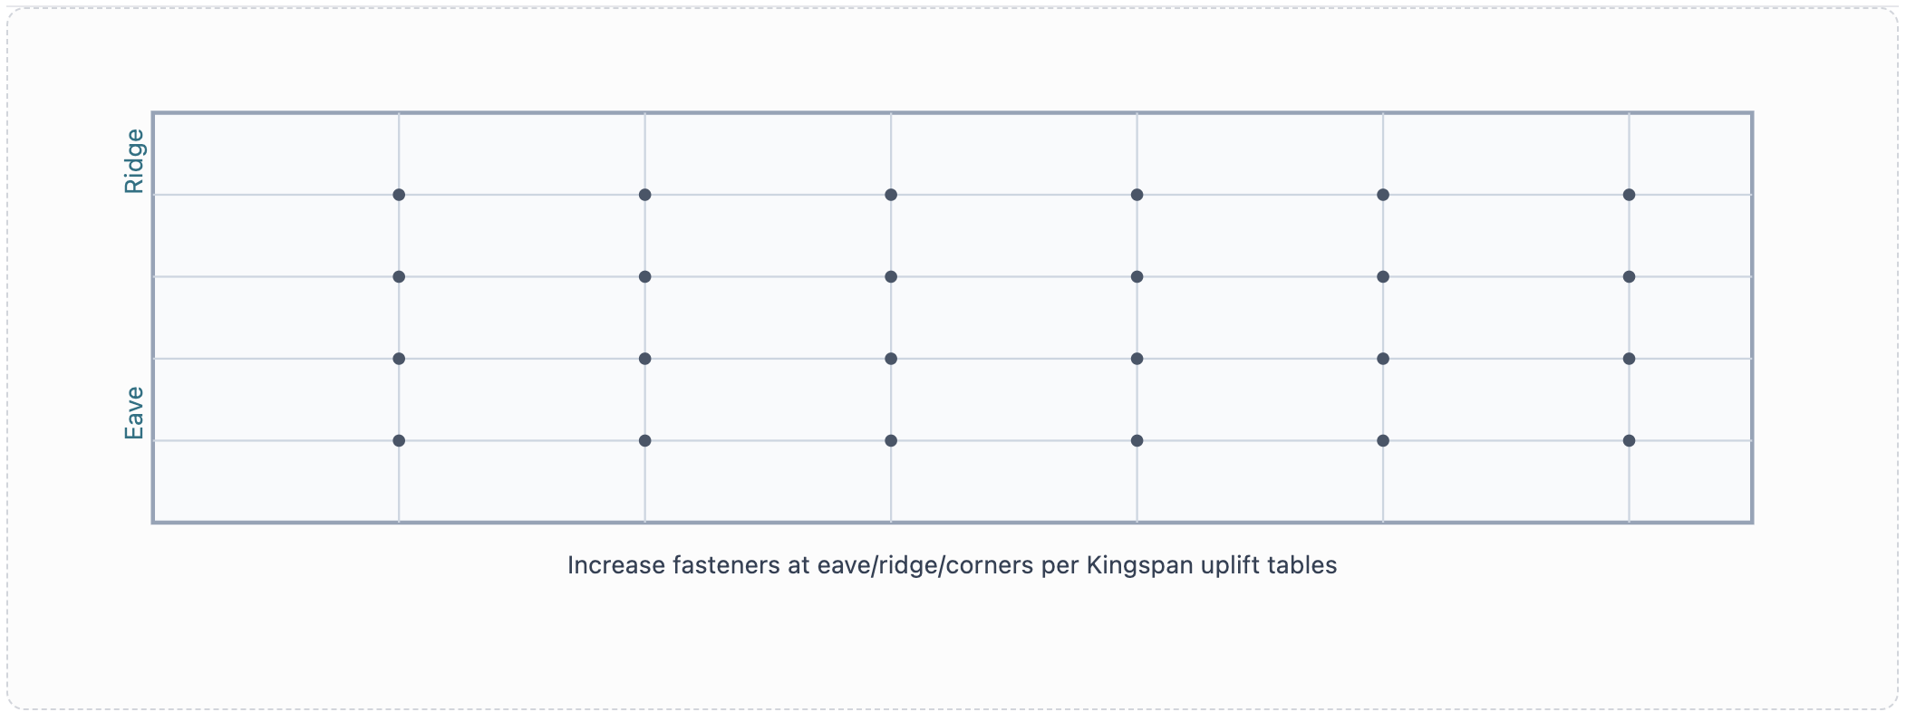
Task: Select top-row fastener dot in fourth column
Action: (x=1137, y=195)
